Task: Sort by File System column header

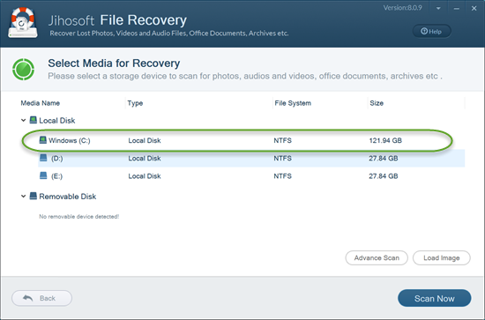Action: [x=293, y=103]
